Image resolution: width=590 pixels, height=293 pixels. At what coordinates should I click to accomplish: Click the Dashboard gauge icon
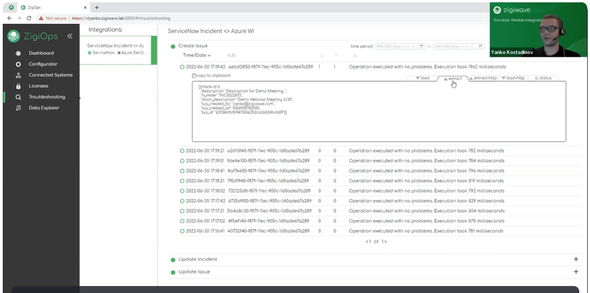coord(18,53)
